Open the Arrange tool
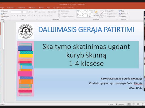This screenshot has width=145, height=108. pyautogui.click(x=96, y=14)
